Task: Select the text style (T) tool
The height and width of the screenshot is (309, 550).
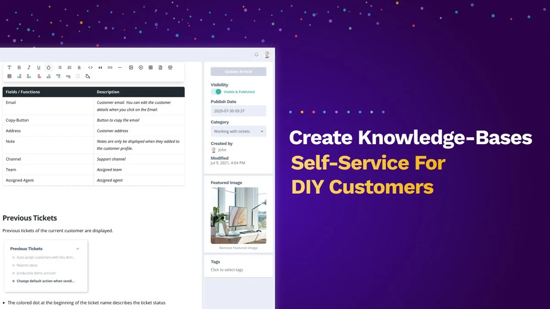Action: tap(9, 68)
